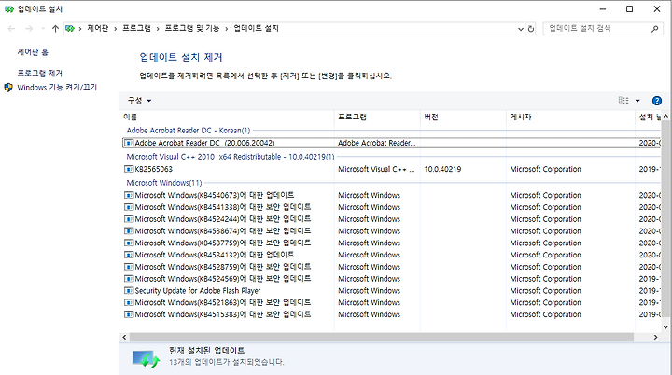
Task: Select the KB4524569 security update row
Action: 391,279
